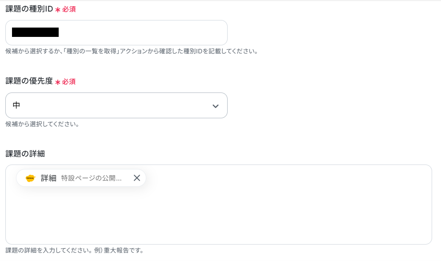441x261 pixels.
Task: Click the 候補から選択してください。 hint text
Action: [x=43, y=124]
